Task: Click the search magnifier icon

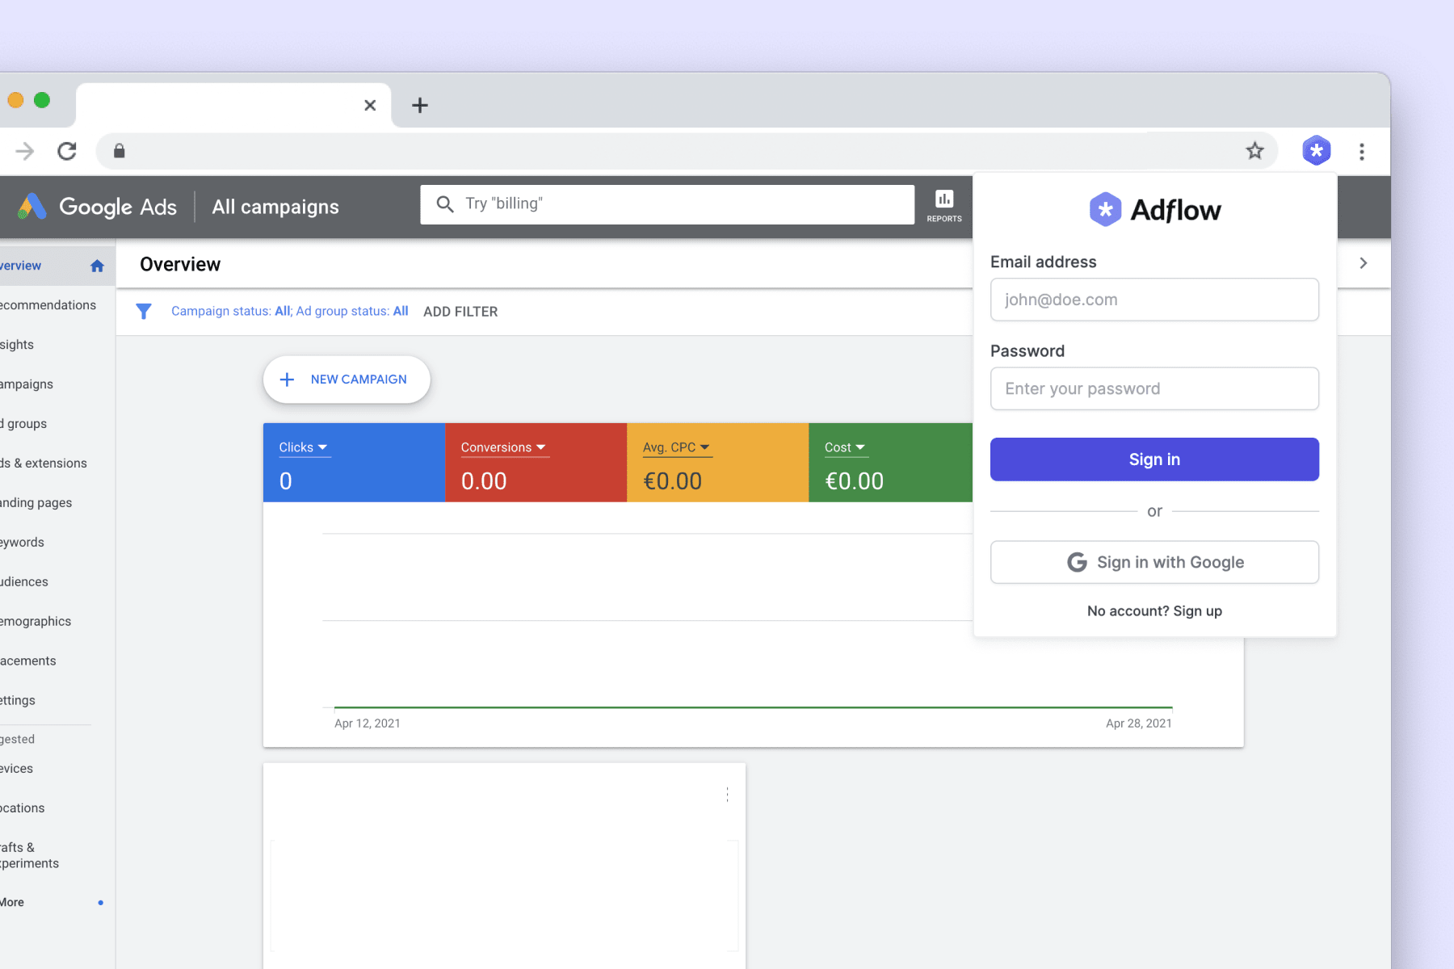Action: click(x=444, y=203)
